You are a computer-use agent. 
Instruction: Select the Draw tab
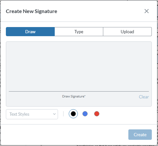30,32
